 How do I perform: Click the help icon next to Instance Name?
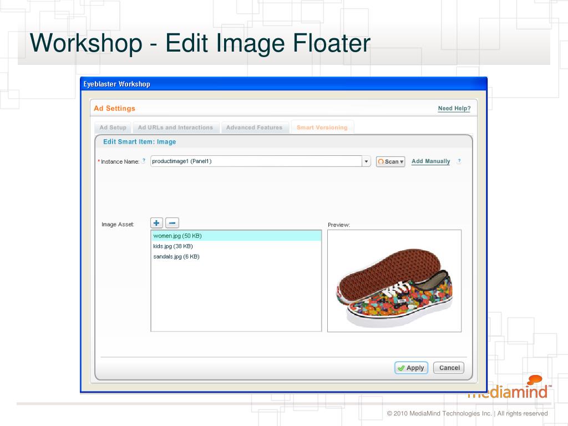[144, 160]
